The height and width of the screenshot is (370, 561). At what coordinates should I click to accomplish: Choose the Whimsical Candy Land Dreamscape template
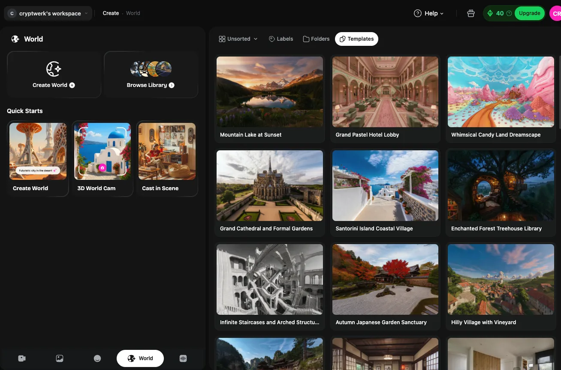[501, 98]
